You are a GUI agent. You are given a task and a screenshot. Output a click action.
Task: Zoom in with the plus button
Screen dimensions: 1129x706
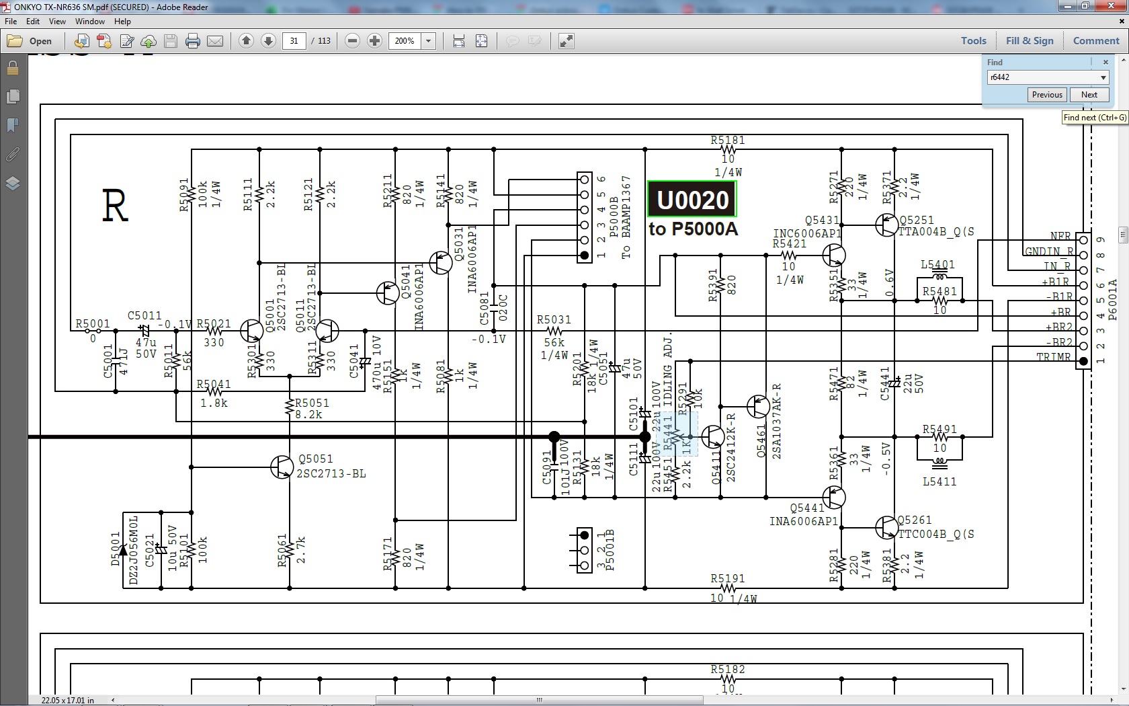point(375,41)
